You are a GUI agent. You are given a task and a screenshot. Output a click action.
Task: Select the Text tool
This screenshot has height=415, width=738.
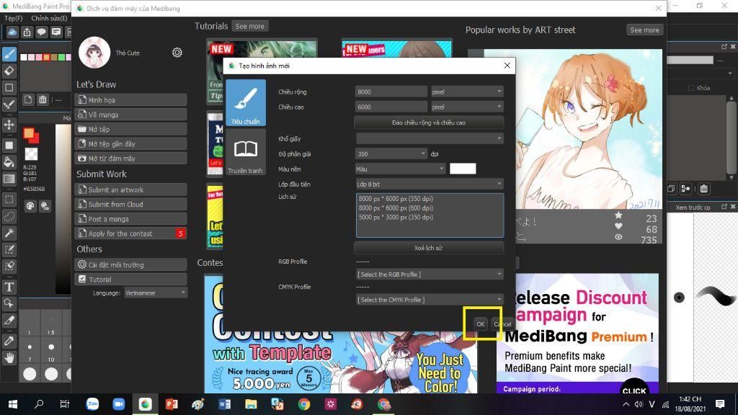[9, 287]
